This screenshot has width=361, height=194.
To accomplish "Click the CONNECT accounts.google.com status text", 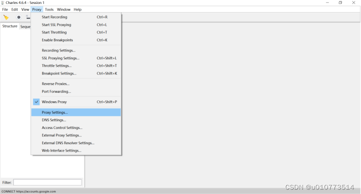I will [29, 191].
